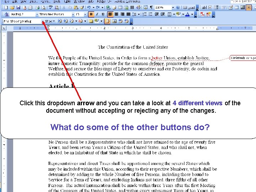Click the Read button on the toolbar
This screenshot has width=256, height=192.
tap(189, 7)
